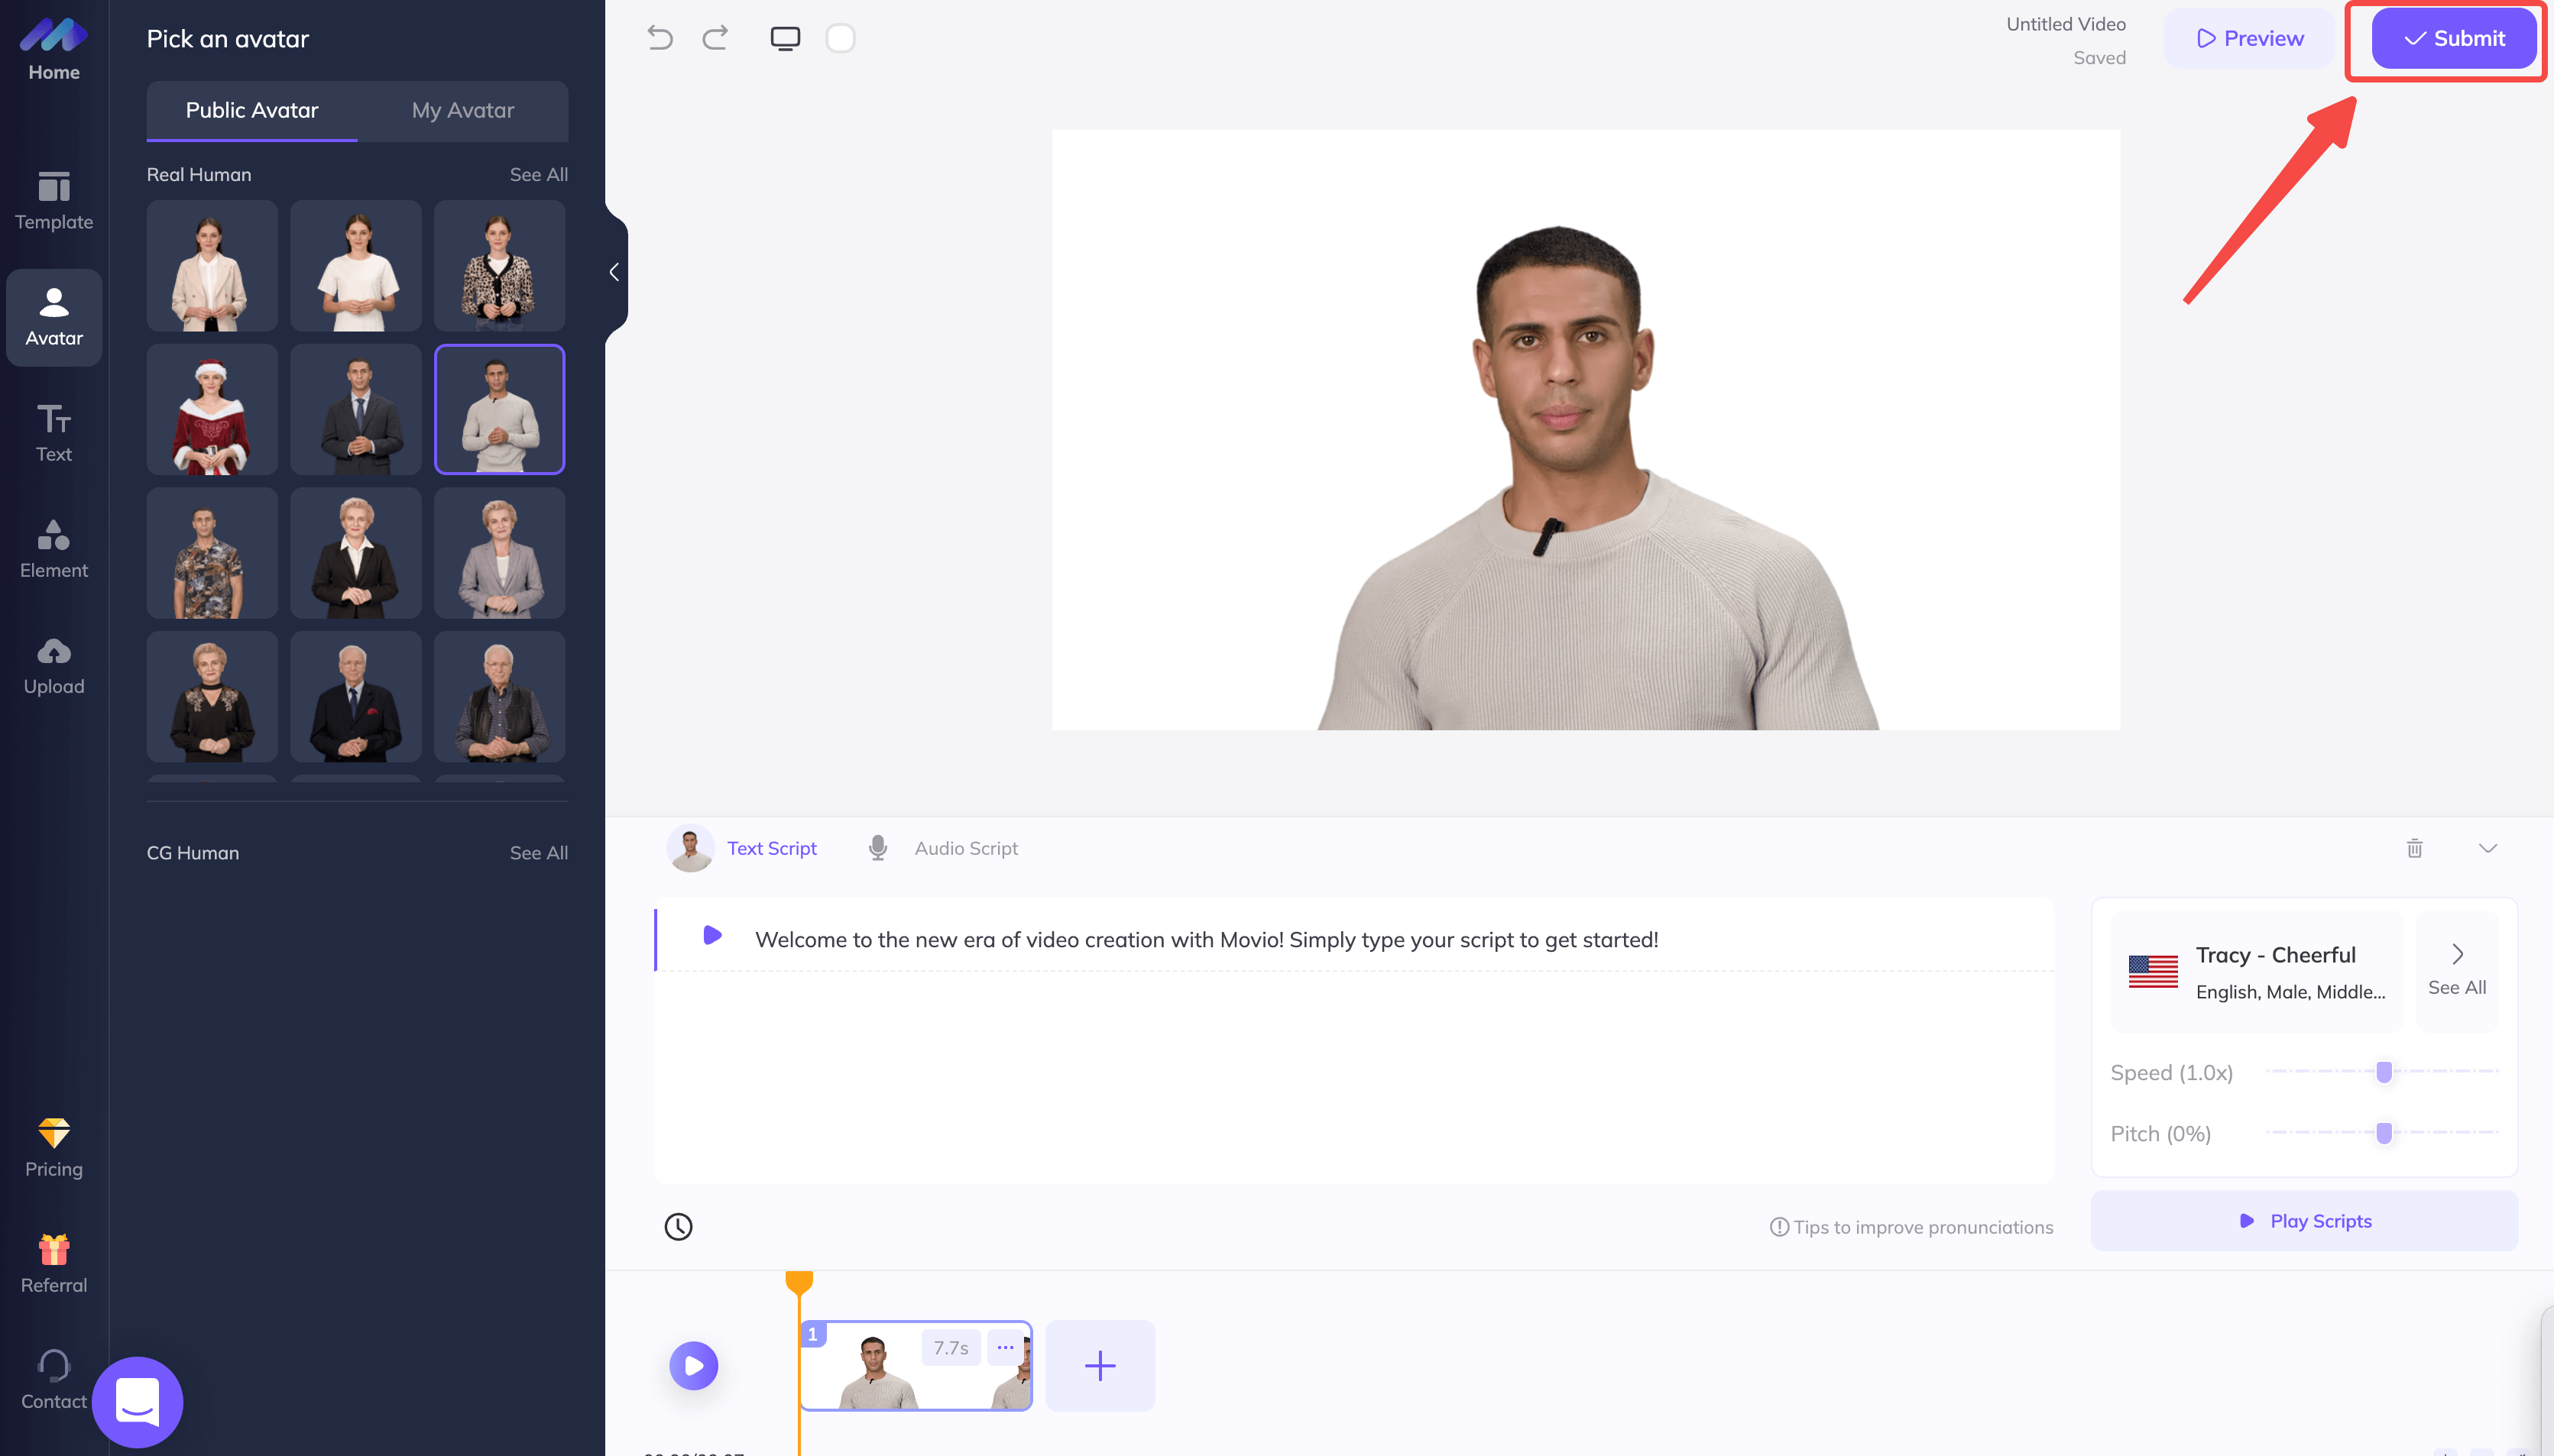Switch to Public Avatar tab
The height and width of the screenshot is (1456, 2554).
pyautogui.click(x=252, y=110)
